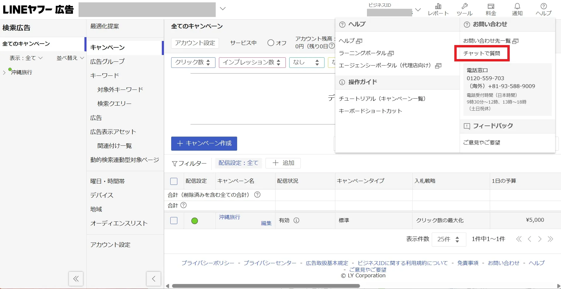Screen dimensions: 561x289
Task: Check the 沖縄旅行 campaign row checkbox
Action: [174, 221]
